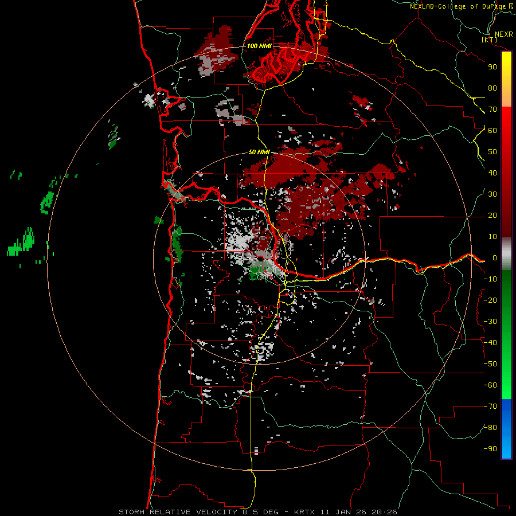Image resolution: width=516 pixels, height=516 pixels.
Task: Click the 30 value on velocity scale
Action: [x=492, y=194]
